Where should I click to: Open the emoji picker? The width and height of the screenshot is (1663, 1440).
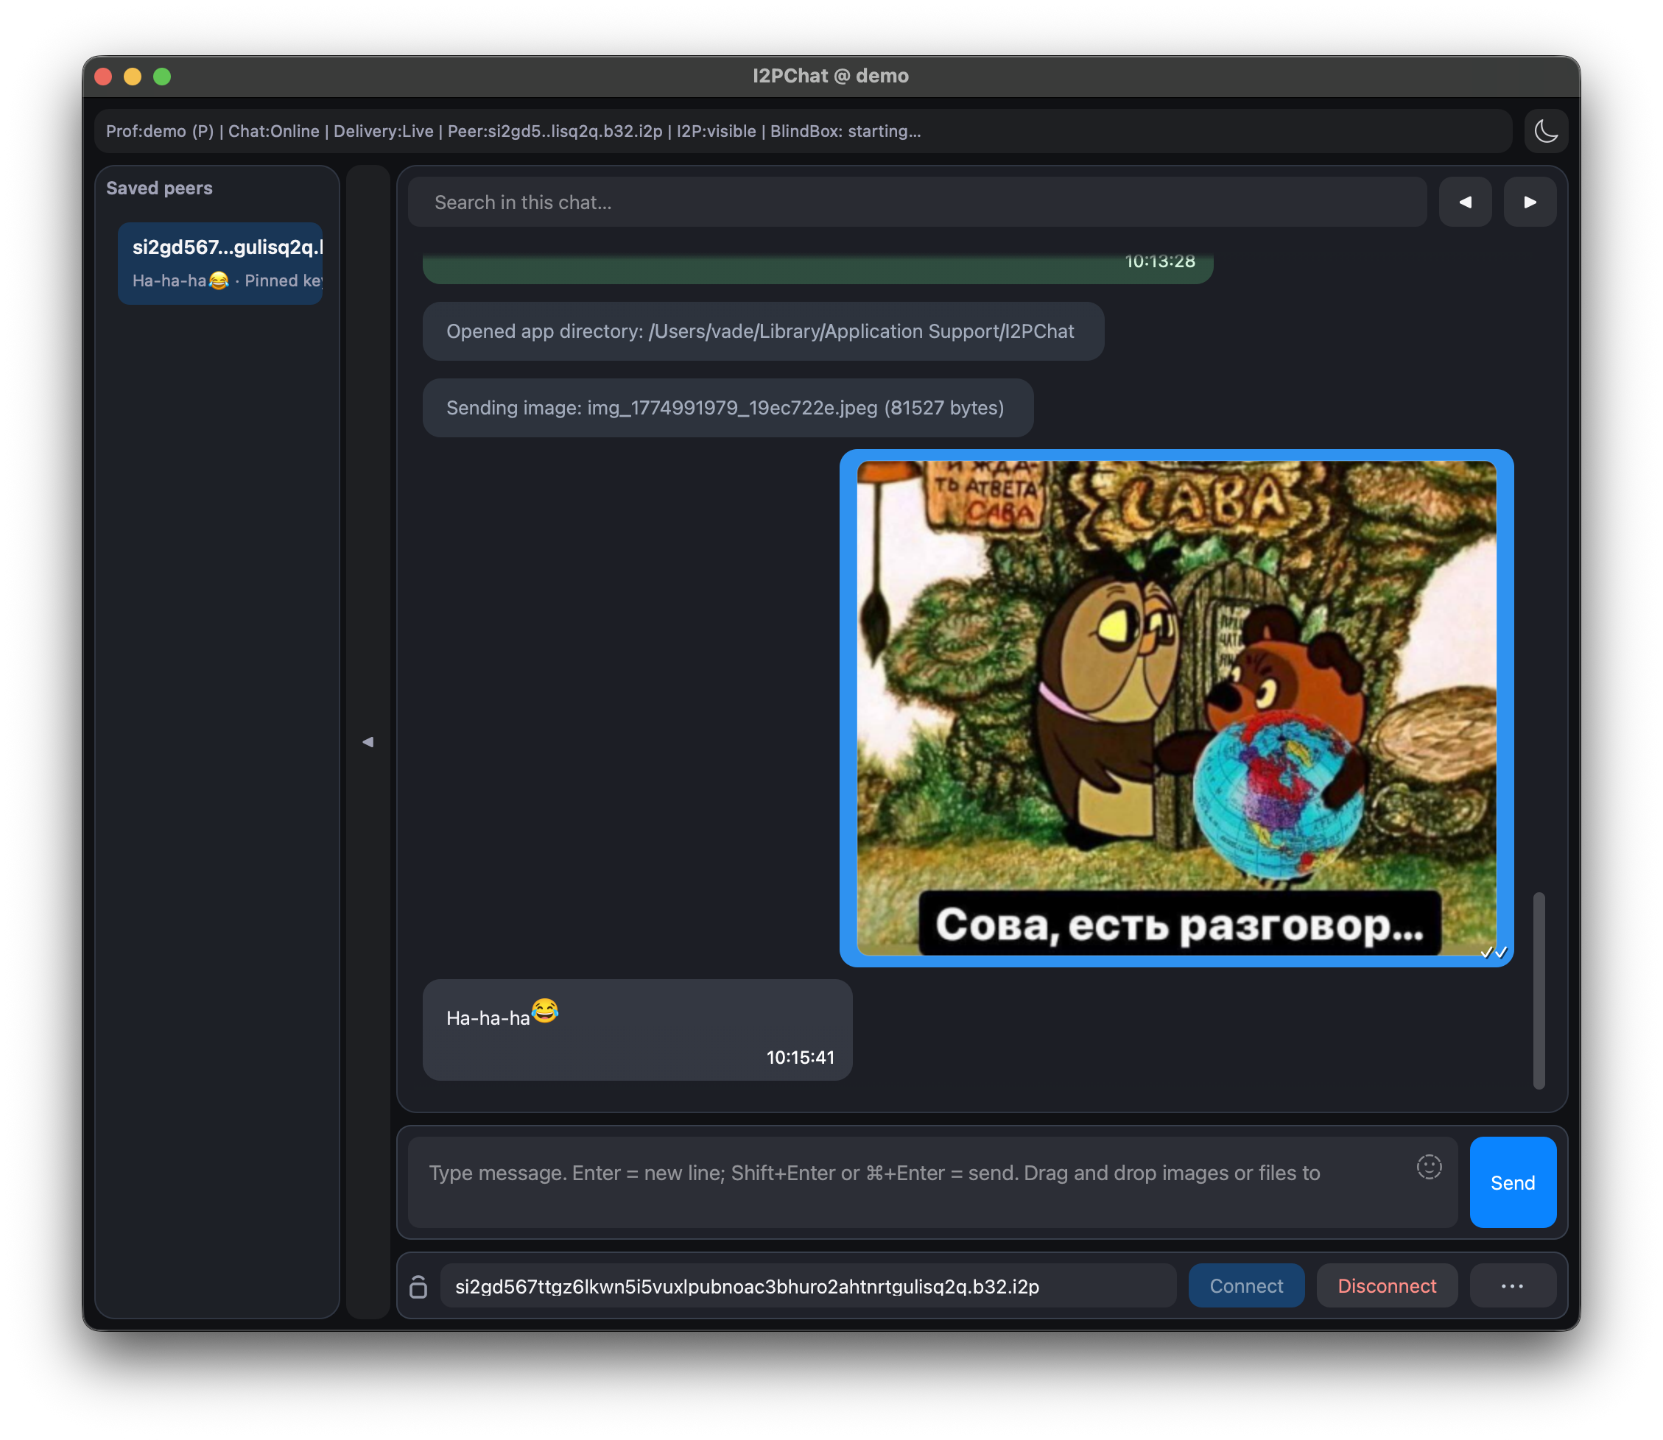(x=1427, y=1166)
